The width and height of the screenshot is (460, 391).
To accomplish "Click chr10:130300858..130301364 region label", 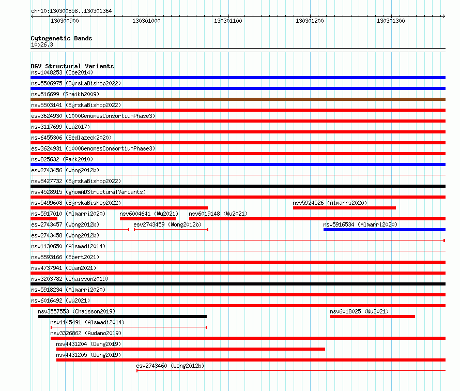I will (x=71, y=11).
